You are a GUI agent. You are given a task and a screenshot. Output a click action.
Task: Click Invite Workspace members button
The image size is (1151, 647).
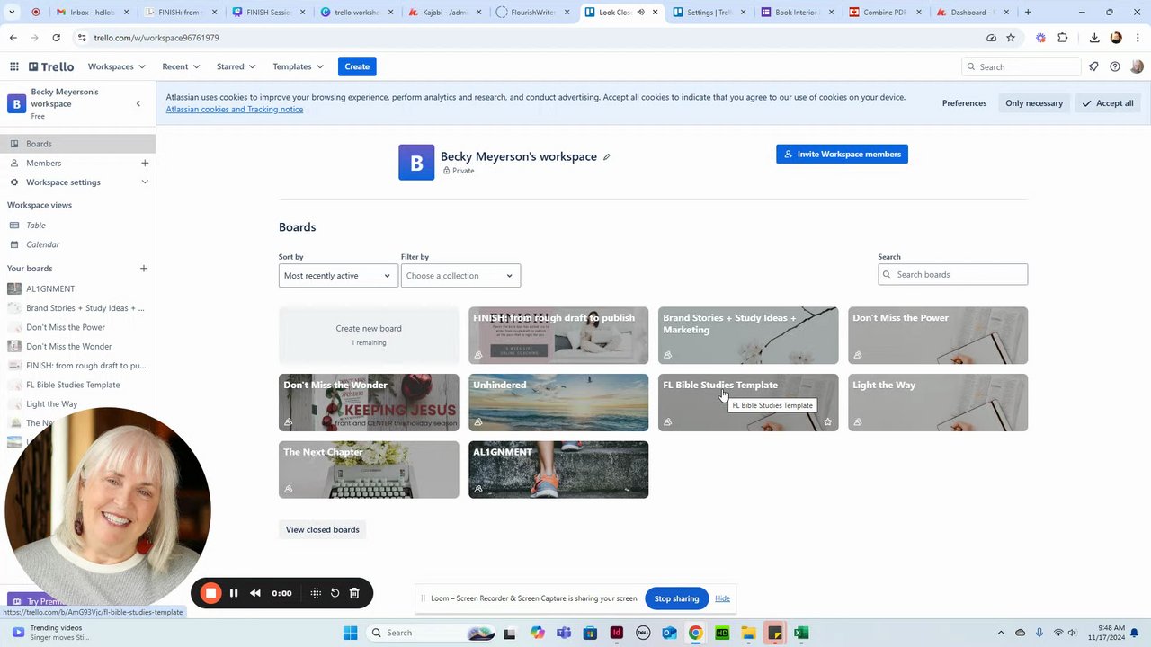click(x=842, y=155)
